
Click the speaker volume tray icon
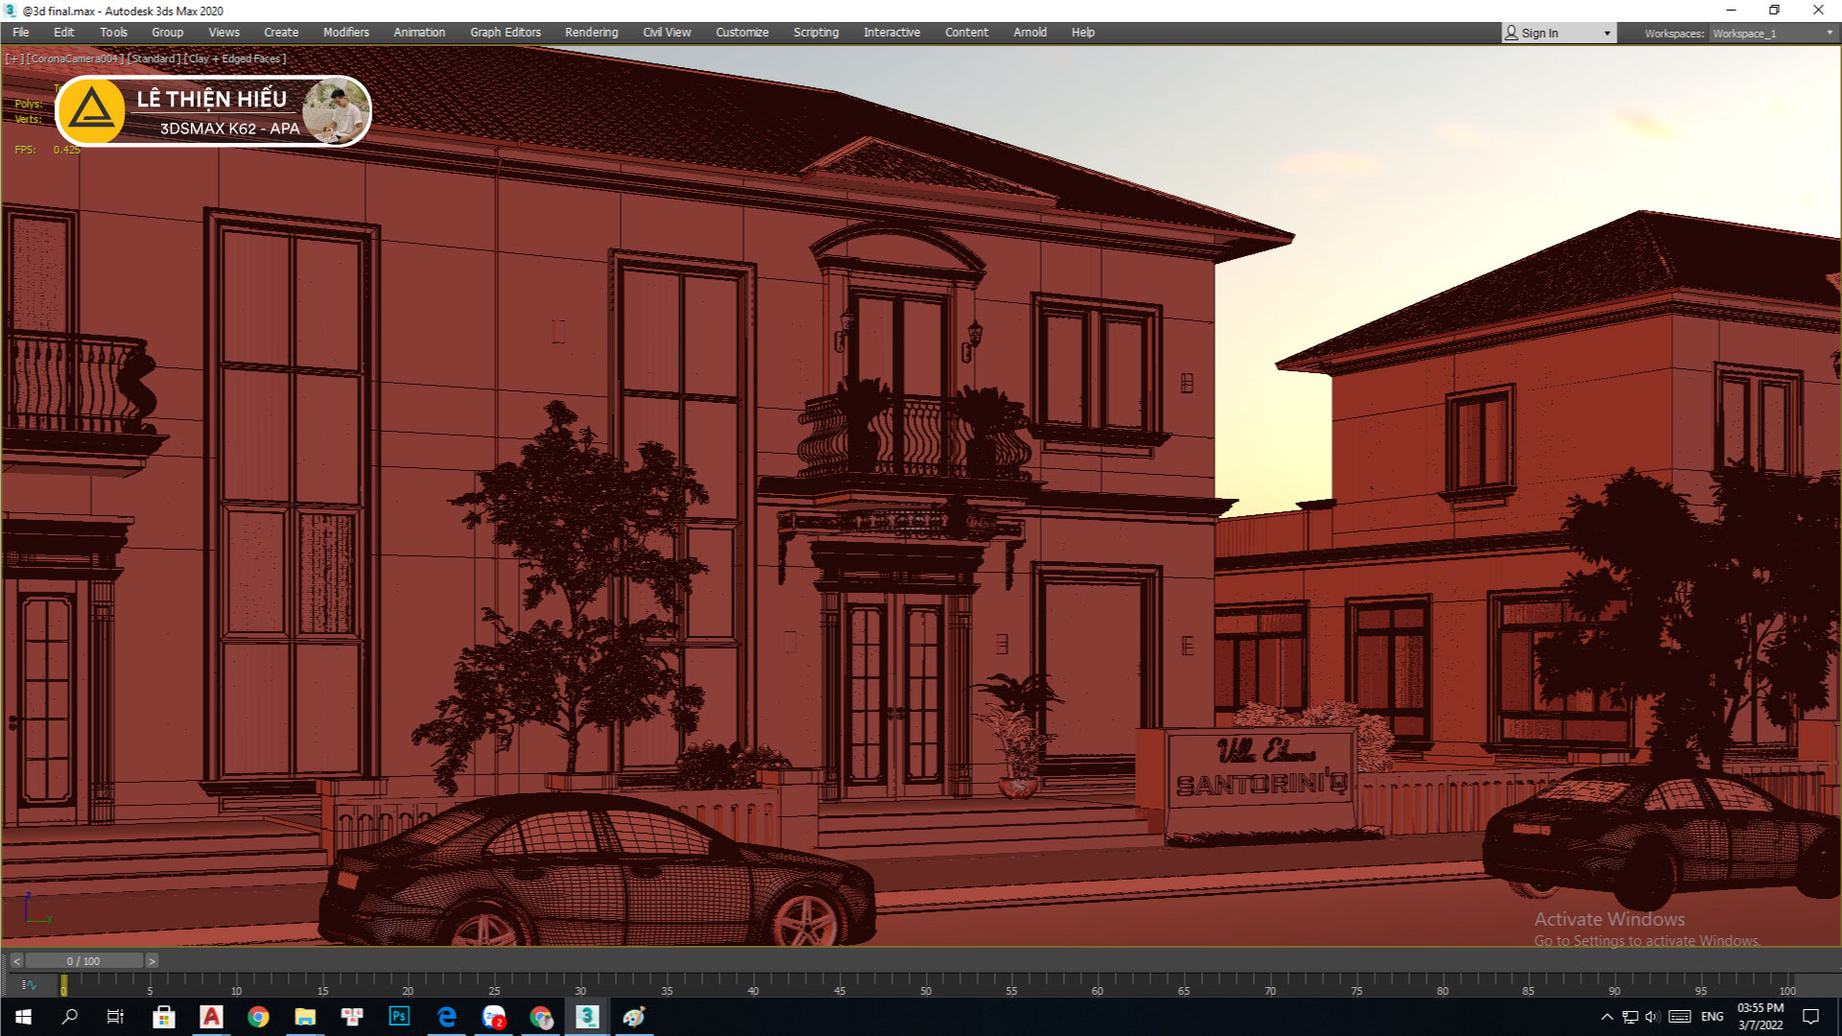(x=1652, y=1017)
